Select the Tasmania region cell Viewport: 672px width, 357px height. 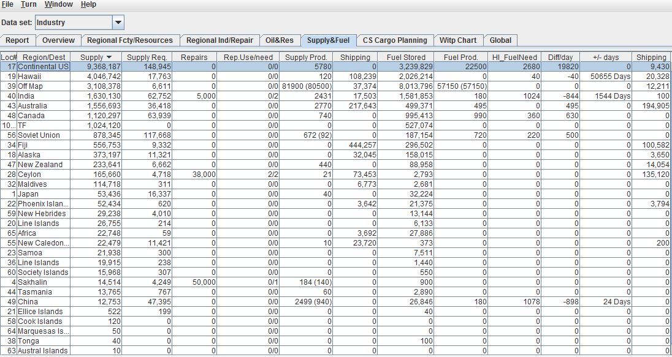[44, 292]
